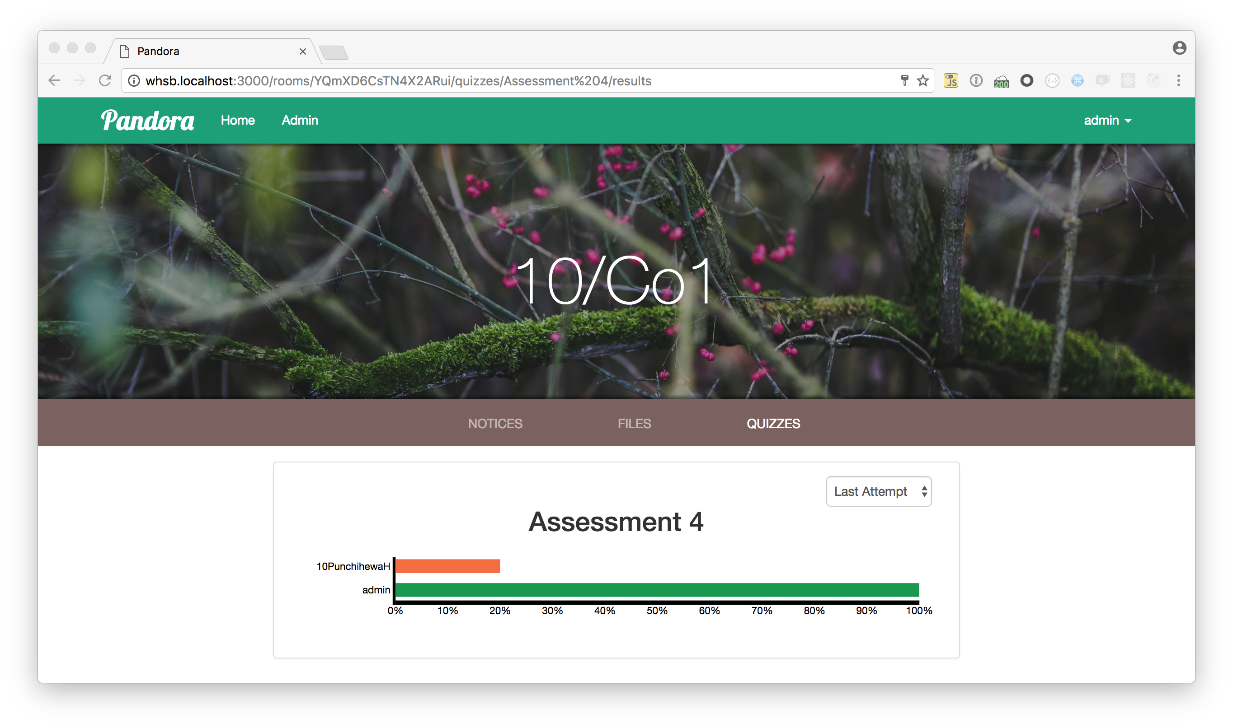Expand the admin user dropdown
1233x728 pixels.
click(x=1107, y=120)
